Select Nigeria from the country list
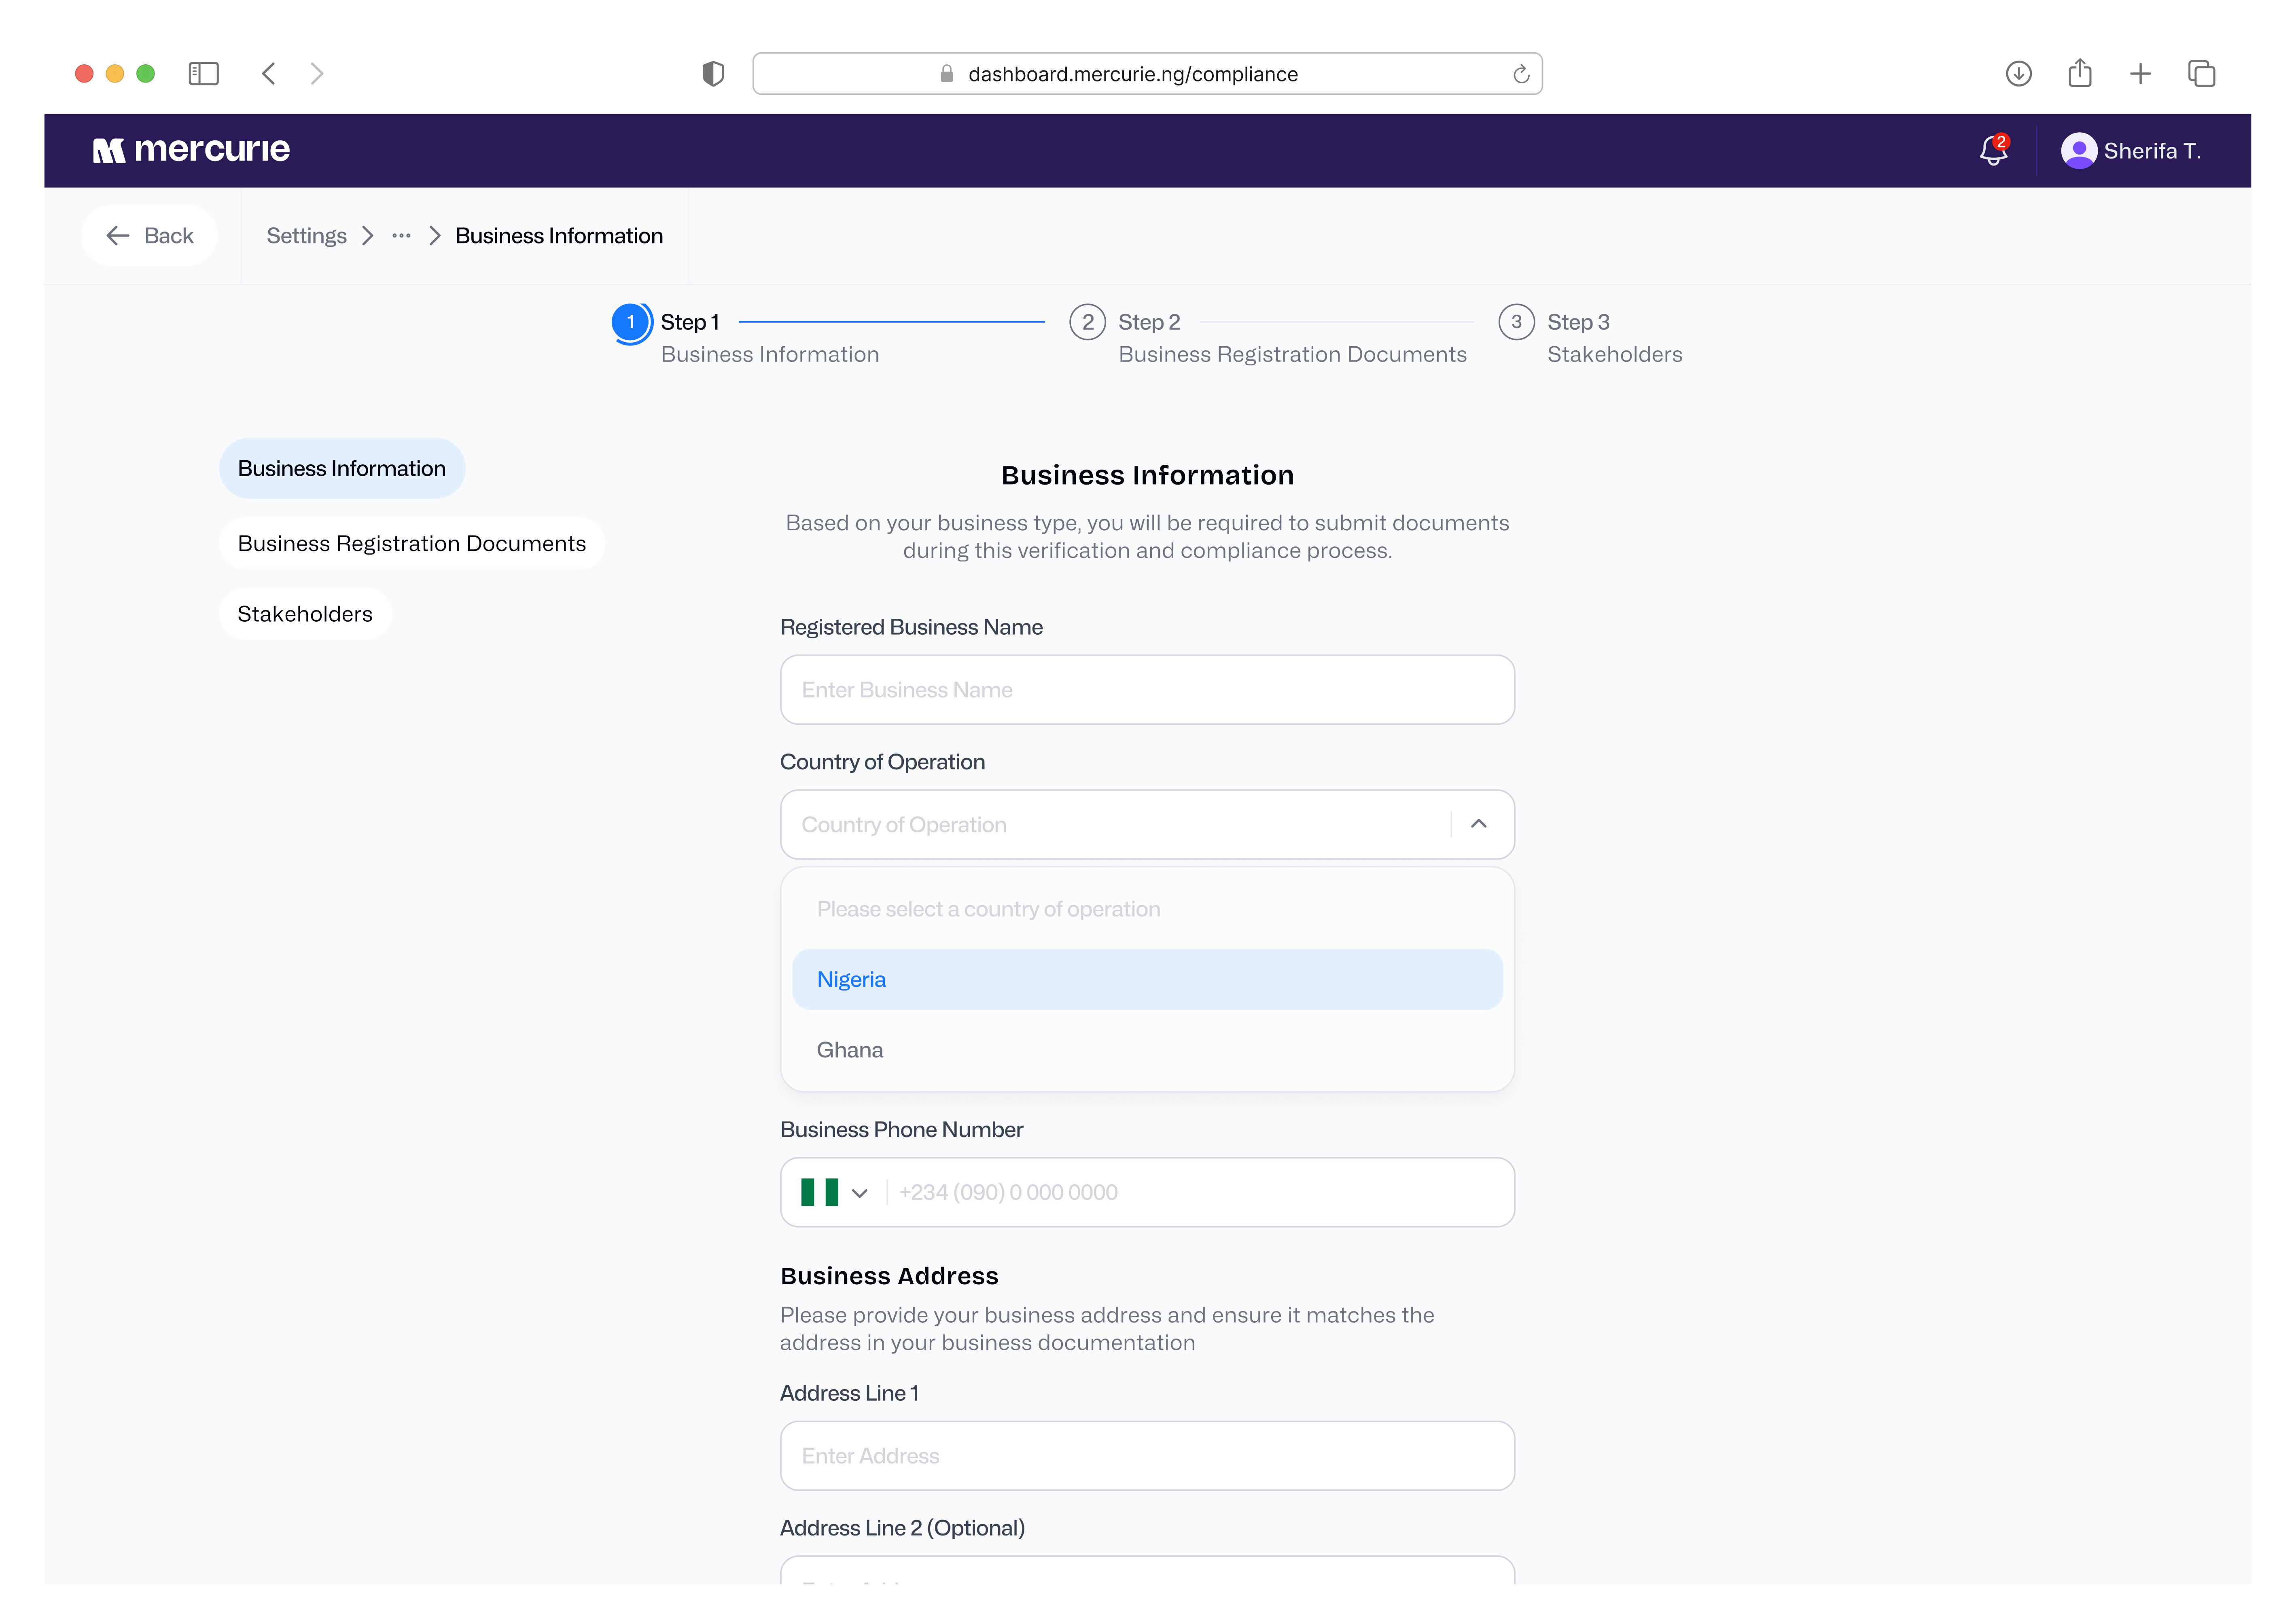 click(x=1147, y=979)
